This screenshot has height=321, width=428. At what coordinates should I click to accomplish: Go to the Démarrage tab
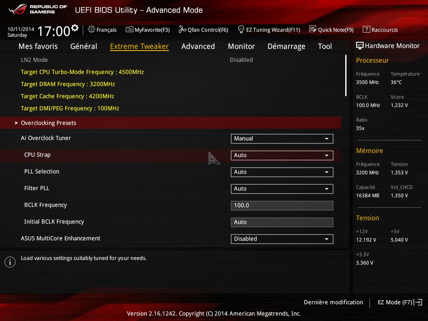[286, 46]
